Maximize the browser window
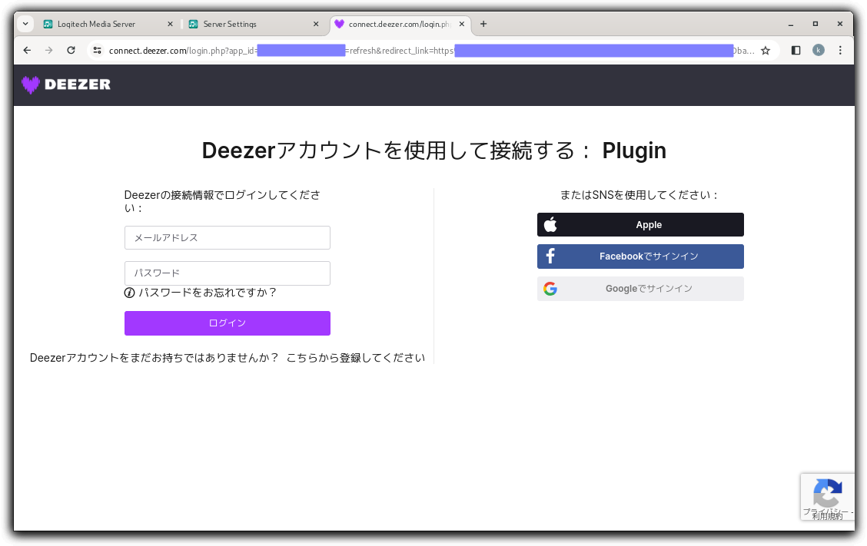This screenshot has width=867, height=546. point(815,24)
